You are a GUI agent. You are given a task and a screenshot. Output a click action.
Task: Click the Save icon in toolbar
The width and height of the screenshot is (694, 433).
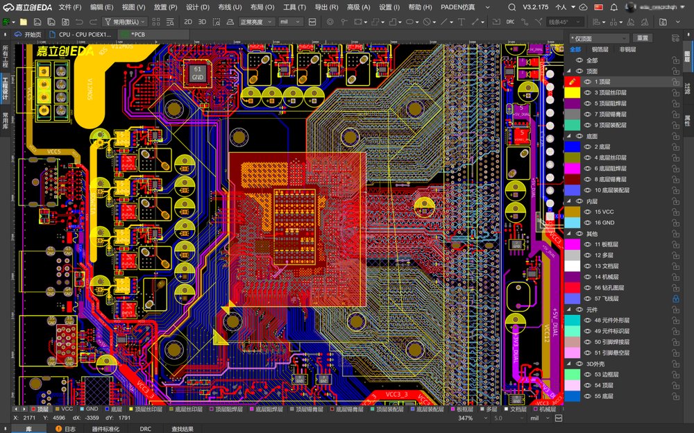[x=37, y=22]
